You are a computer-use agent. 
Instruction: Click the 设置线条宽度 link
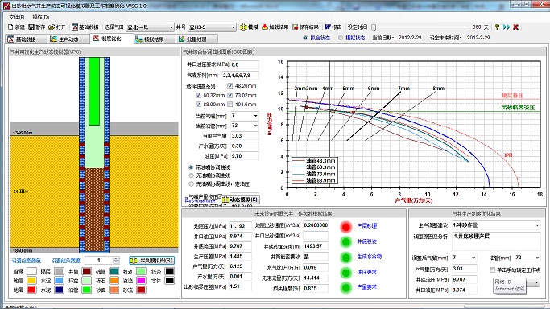65,261
